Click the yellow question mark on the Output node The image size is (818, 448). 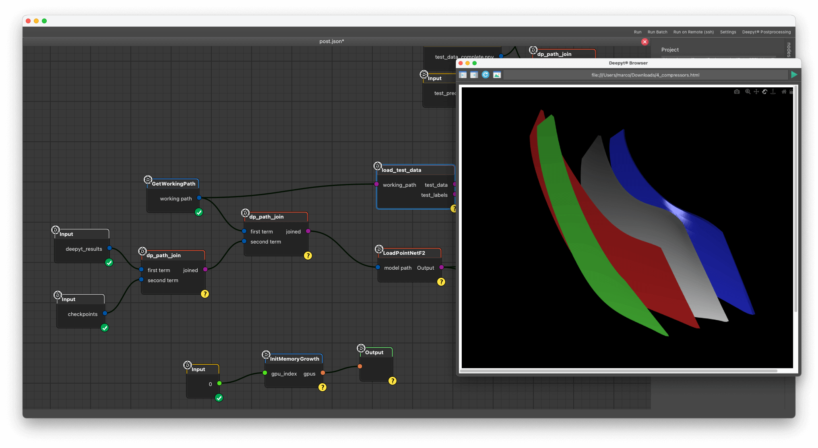pyautogui.click(x=392, y=381)
